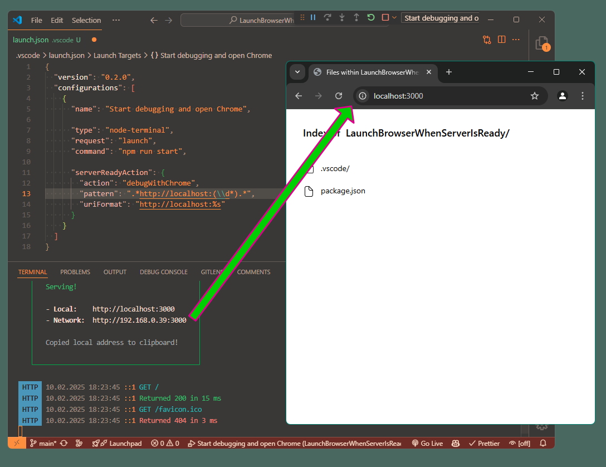The width and height of the screenshot is (606, 467).
Task: Select 'Files within LaunchBrowserWhe' Chrome tab
Action: point(373,72)
